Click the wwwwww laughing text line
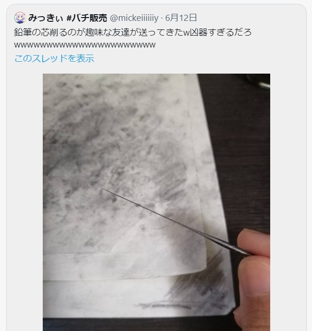The image size is (312, 331). pos(85,45)
